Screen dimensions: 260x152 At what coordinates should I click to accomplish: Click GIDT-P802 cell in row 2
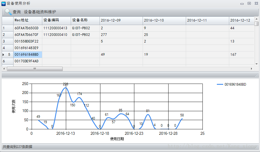[85, 35]
